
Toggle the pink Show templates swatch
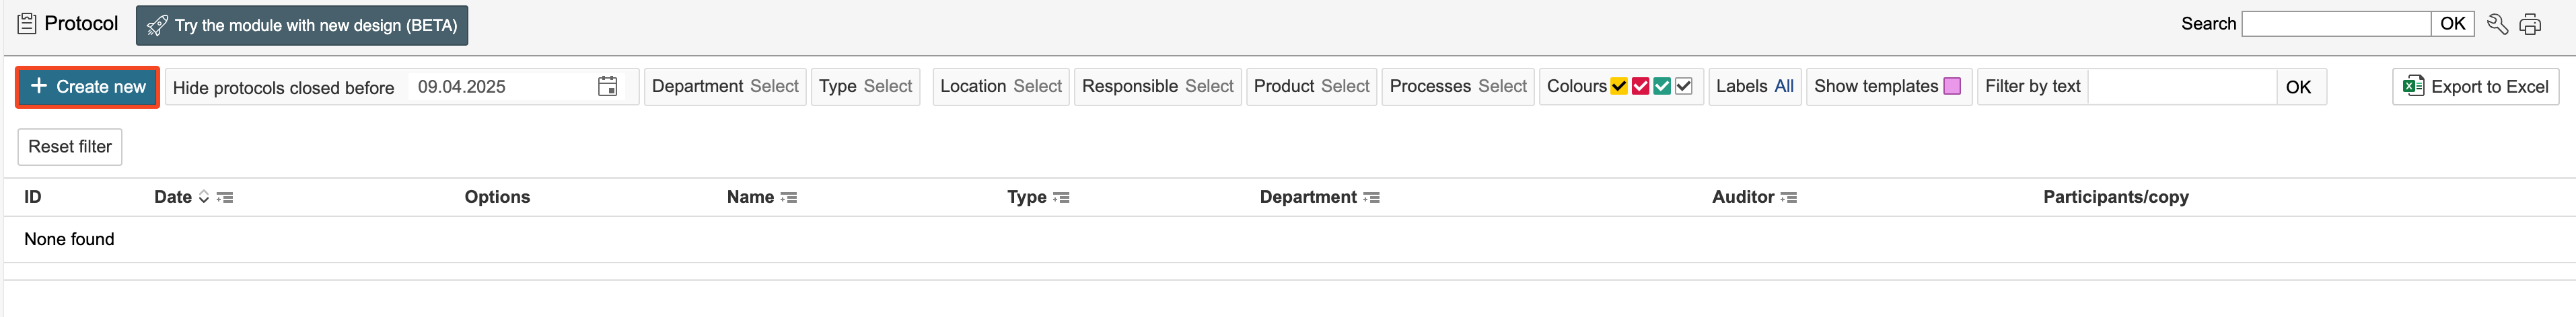[1951, 87]
